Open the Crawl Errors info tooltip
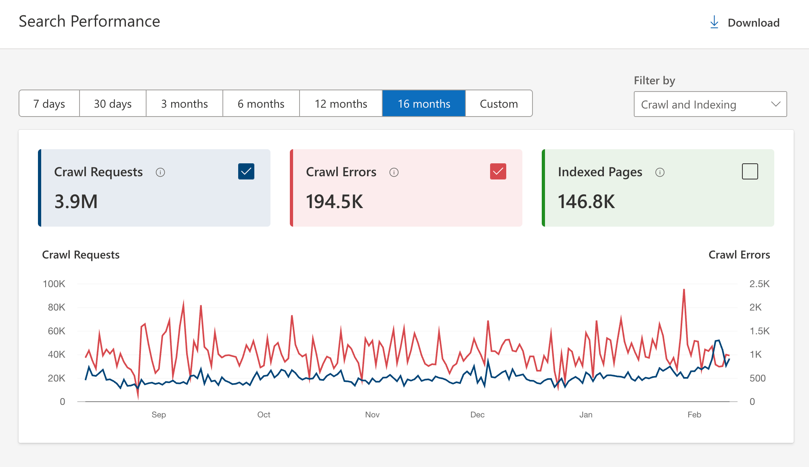The width and height of the screenshot is (809, 467). point(394,172)
